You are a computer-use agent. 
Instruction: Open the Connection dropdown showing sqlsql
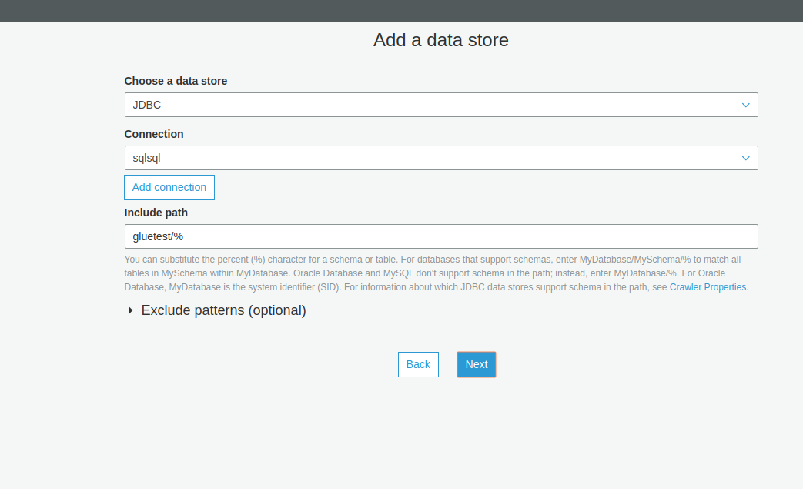440,158
